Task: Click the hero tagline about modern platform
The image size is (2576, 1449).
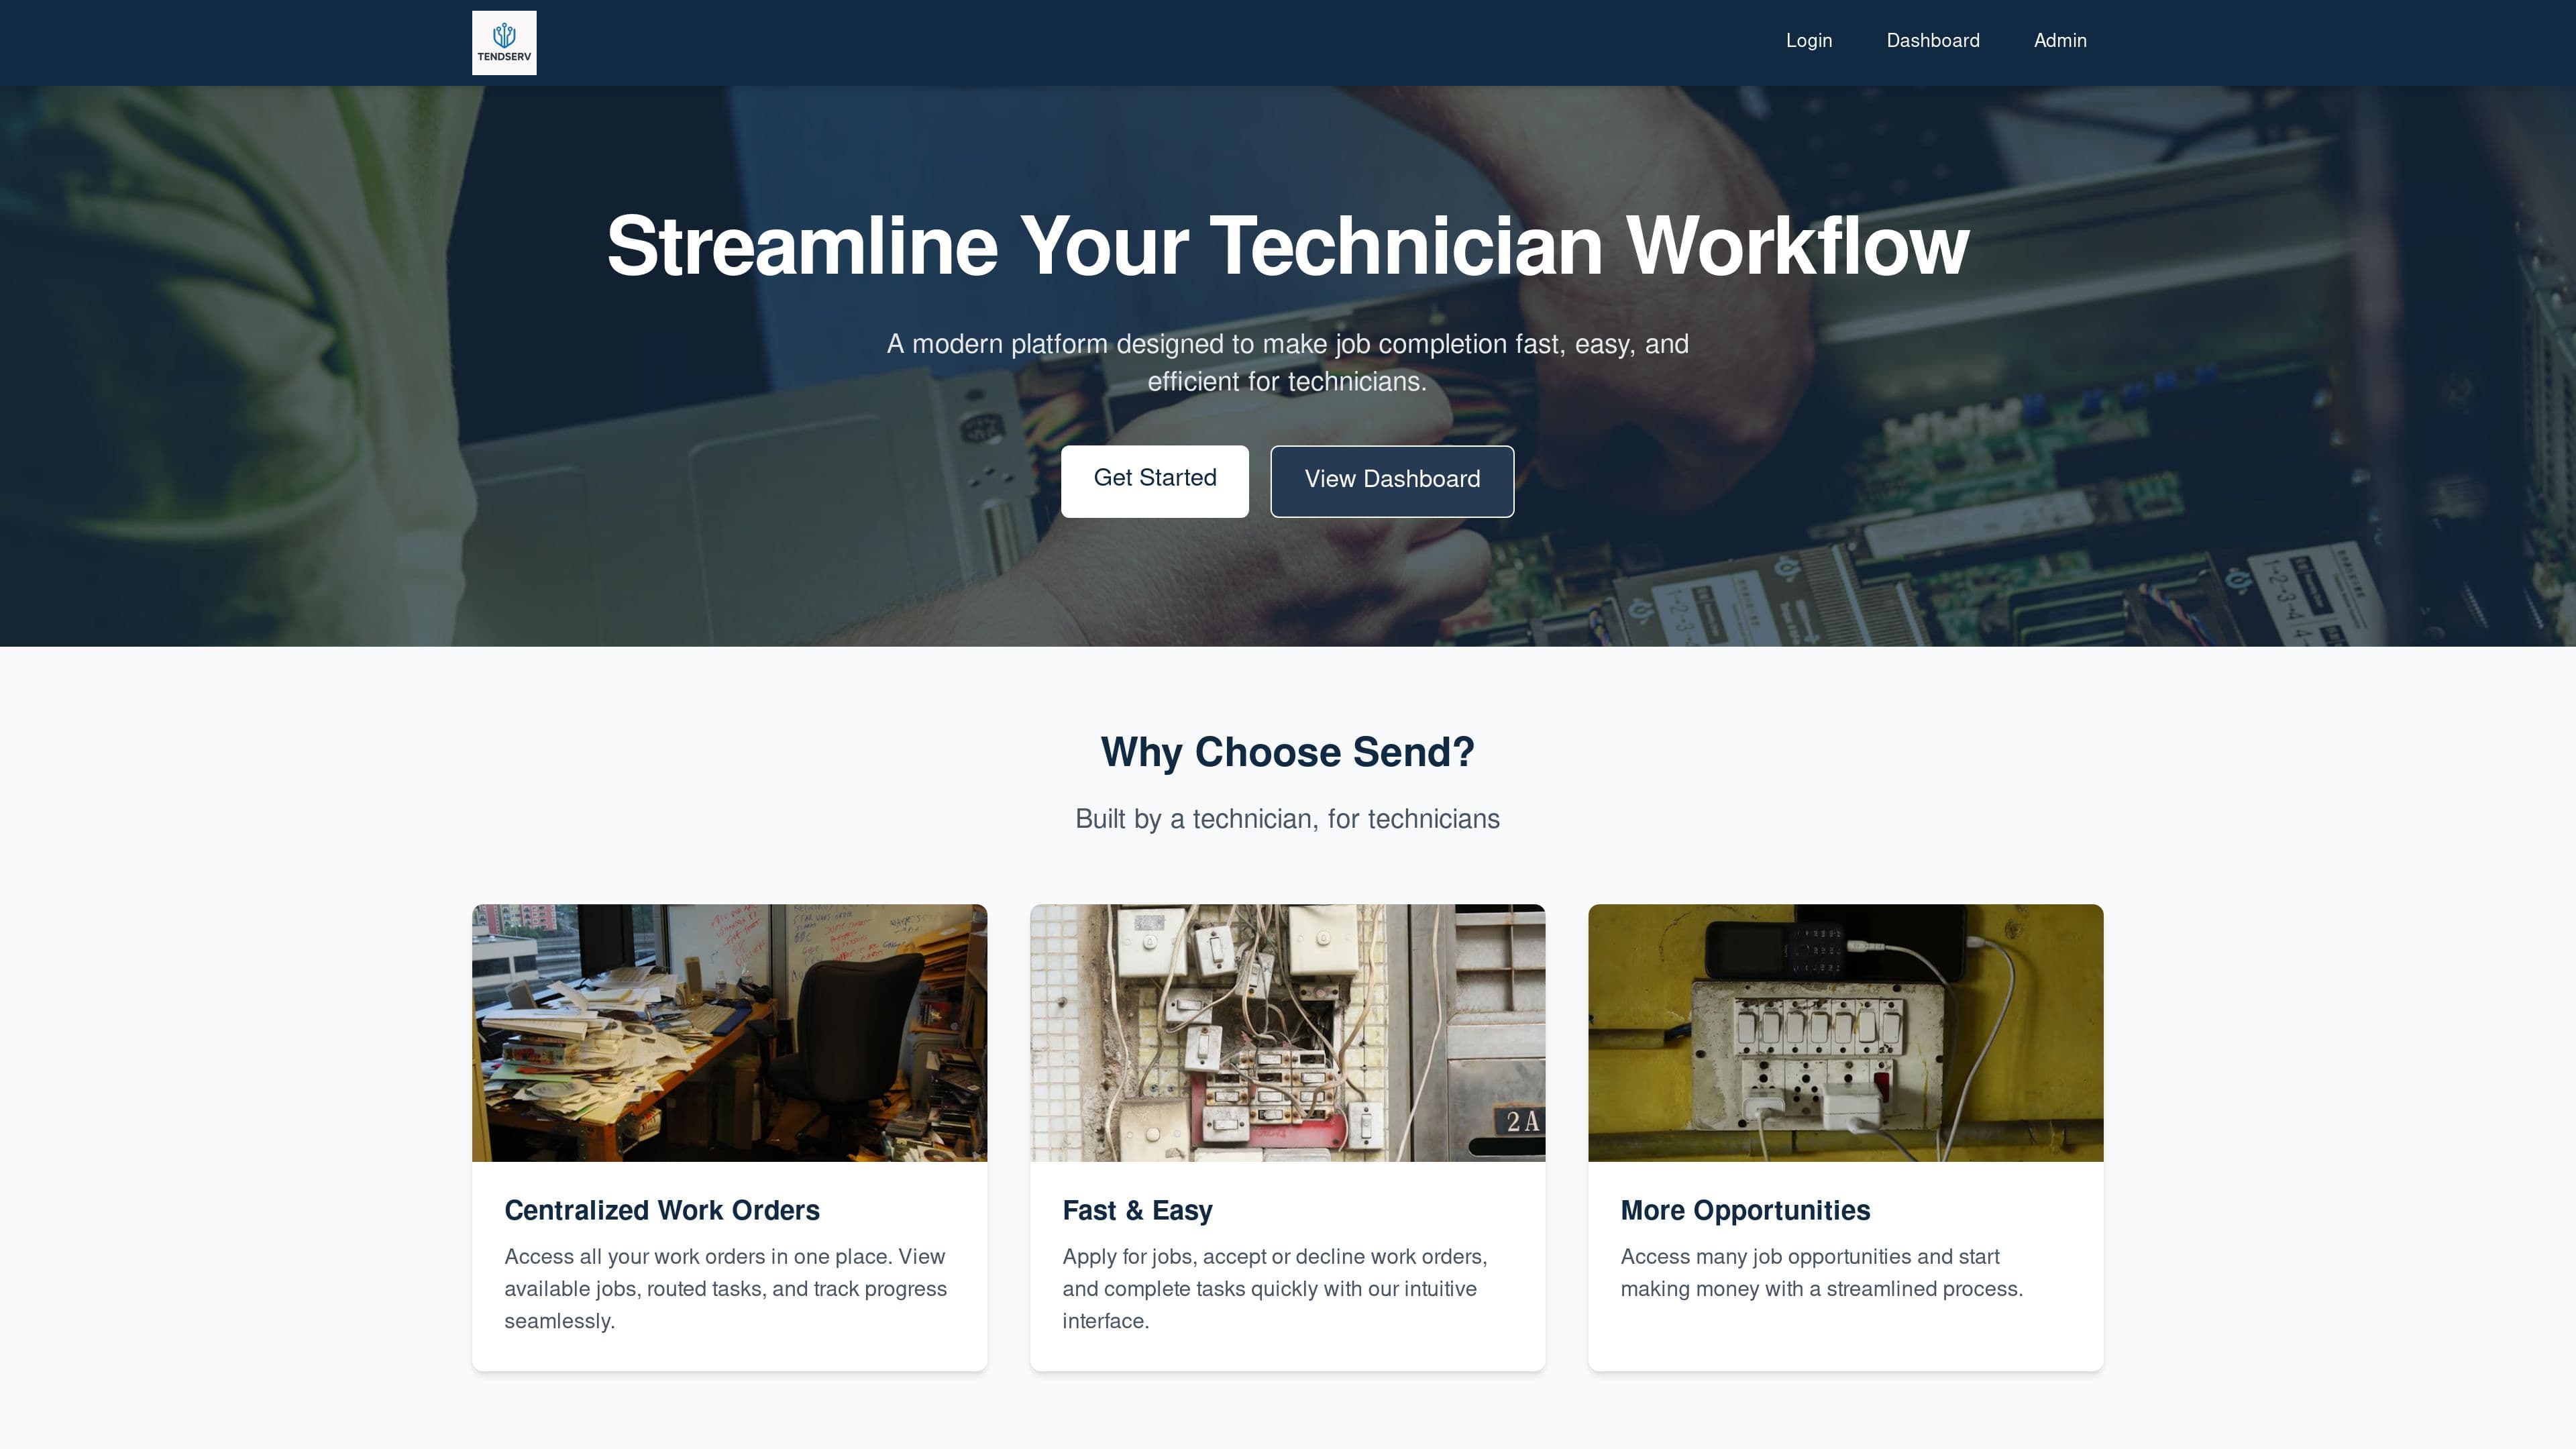Action: pos(1287,362)
